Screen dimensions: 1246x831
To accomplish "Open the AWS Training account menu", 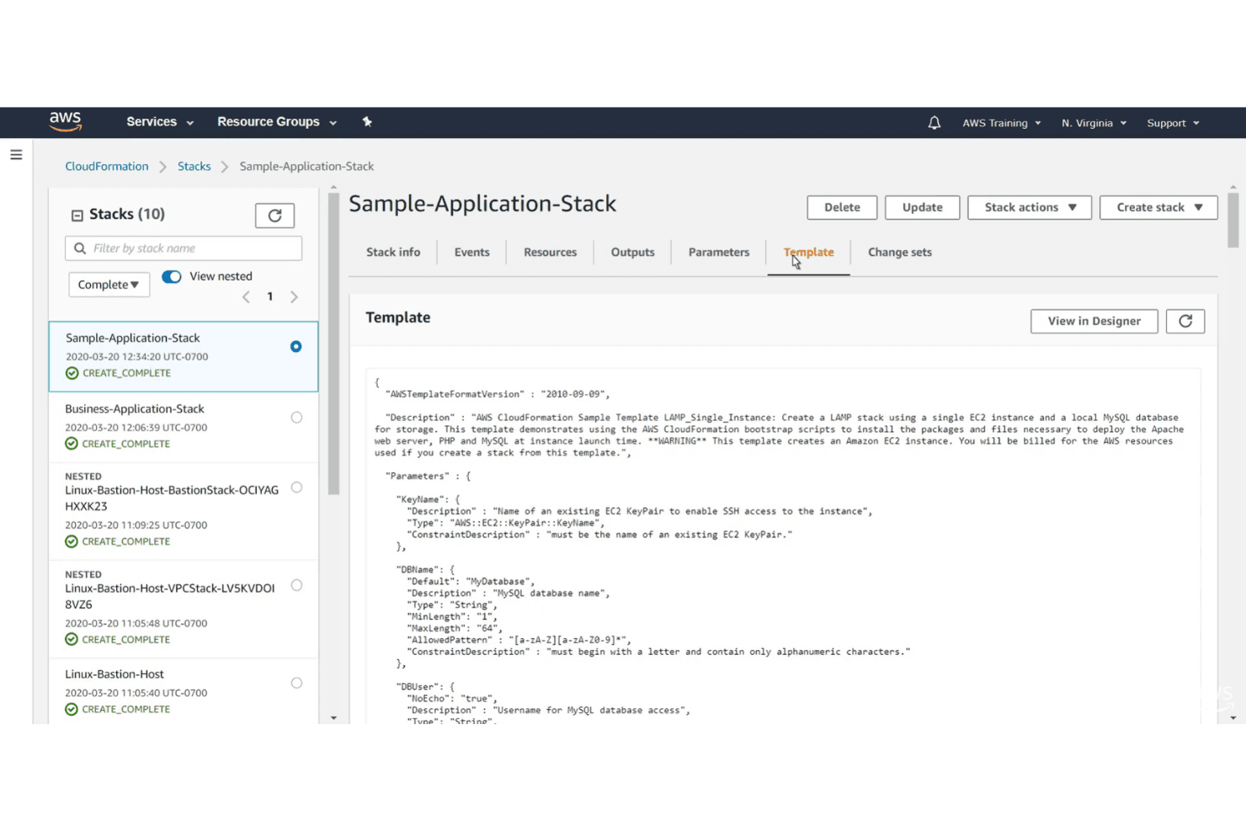I will pyautogui.click(x=1002, y=123).
